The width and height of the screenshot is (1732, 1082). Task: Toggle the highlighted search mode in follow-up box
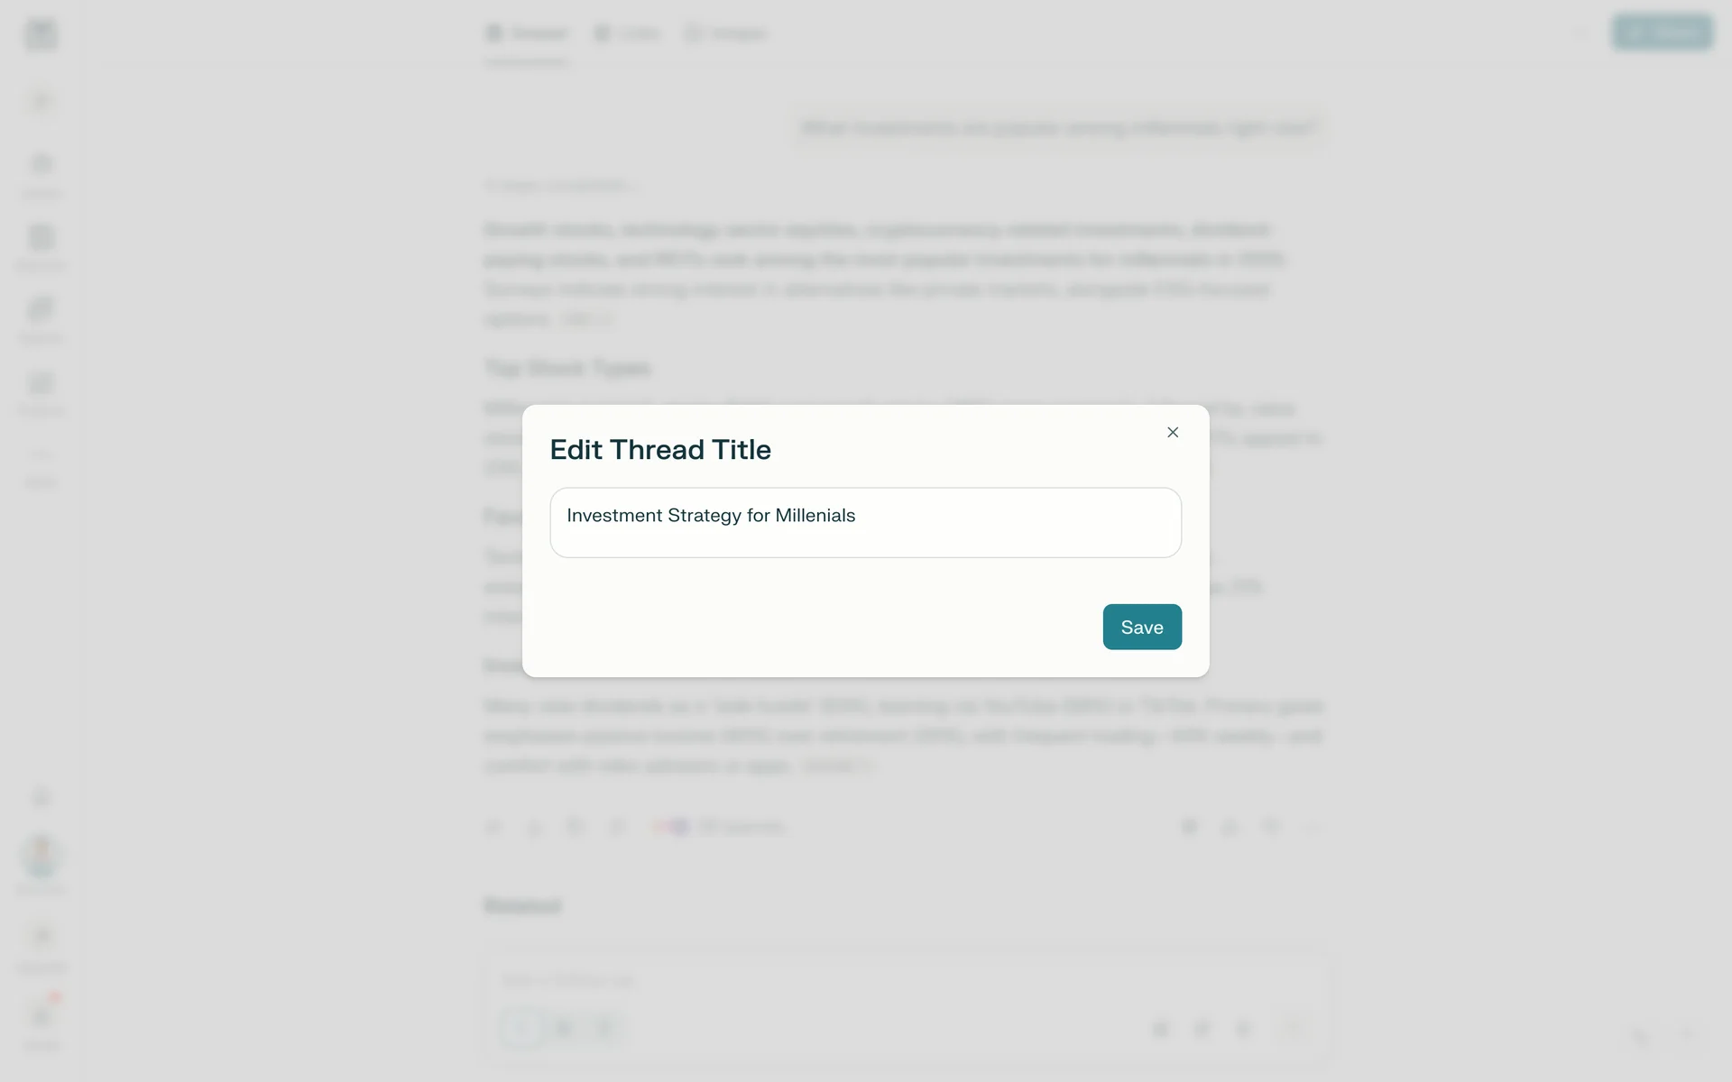(522, 1029)
